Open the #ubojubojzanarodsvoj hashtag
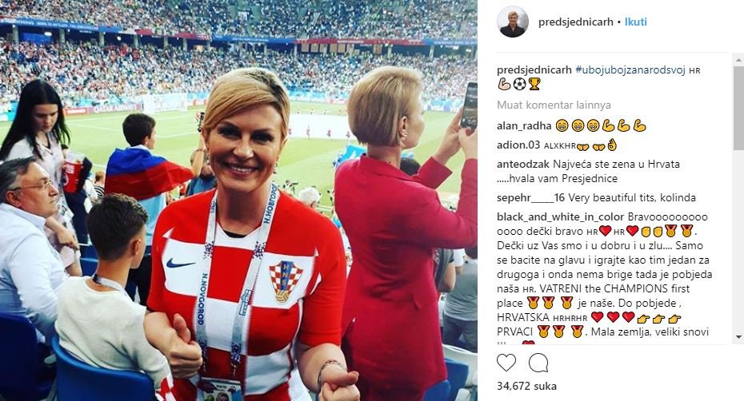This screenshot has width=744, height=401. tap(630, 70)
